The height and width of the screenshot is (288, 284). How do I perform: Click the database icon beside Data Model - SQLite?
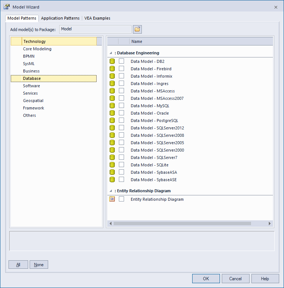[112, 165]
